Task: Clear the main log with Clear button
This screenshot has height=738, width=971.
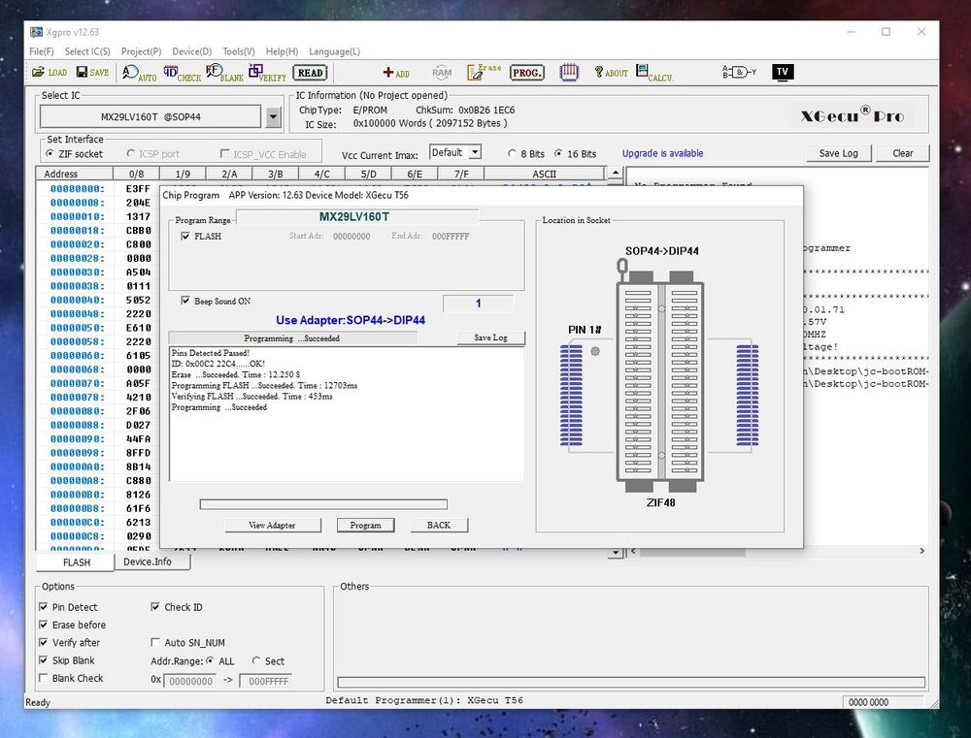Action: pos(902,153)
